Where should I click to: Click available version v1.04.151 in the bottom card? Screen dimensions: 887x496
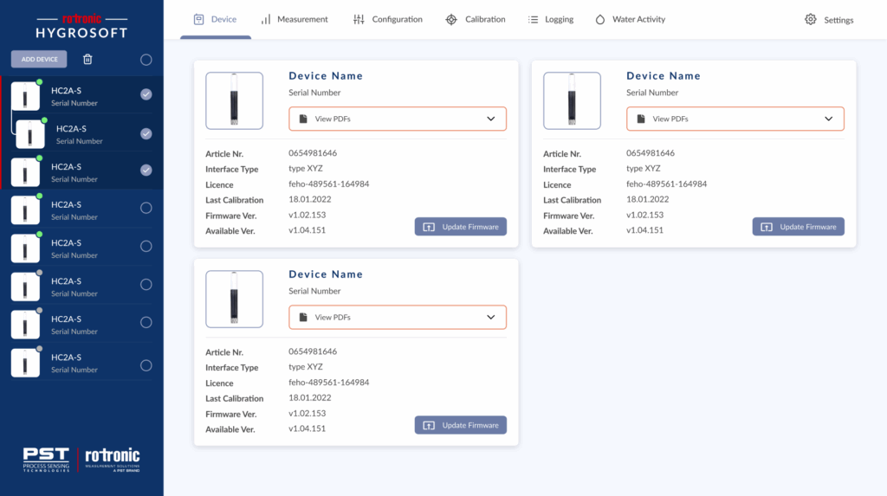click(308, 428)
